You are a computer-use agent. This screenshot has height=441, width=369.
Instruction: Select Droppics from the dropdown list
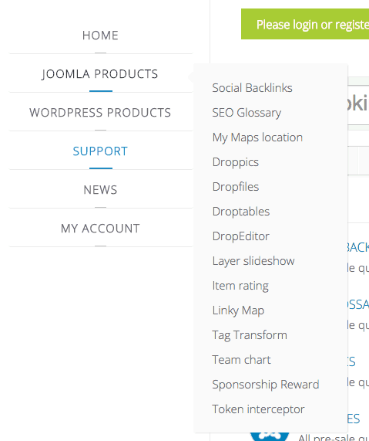[x=236, y=162]
